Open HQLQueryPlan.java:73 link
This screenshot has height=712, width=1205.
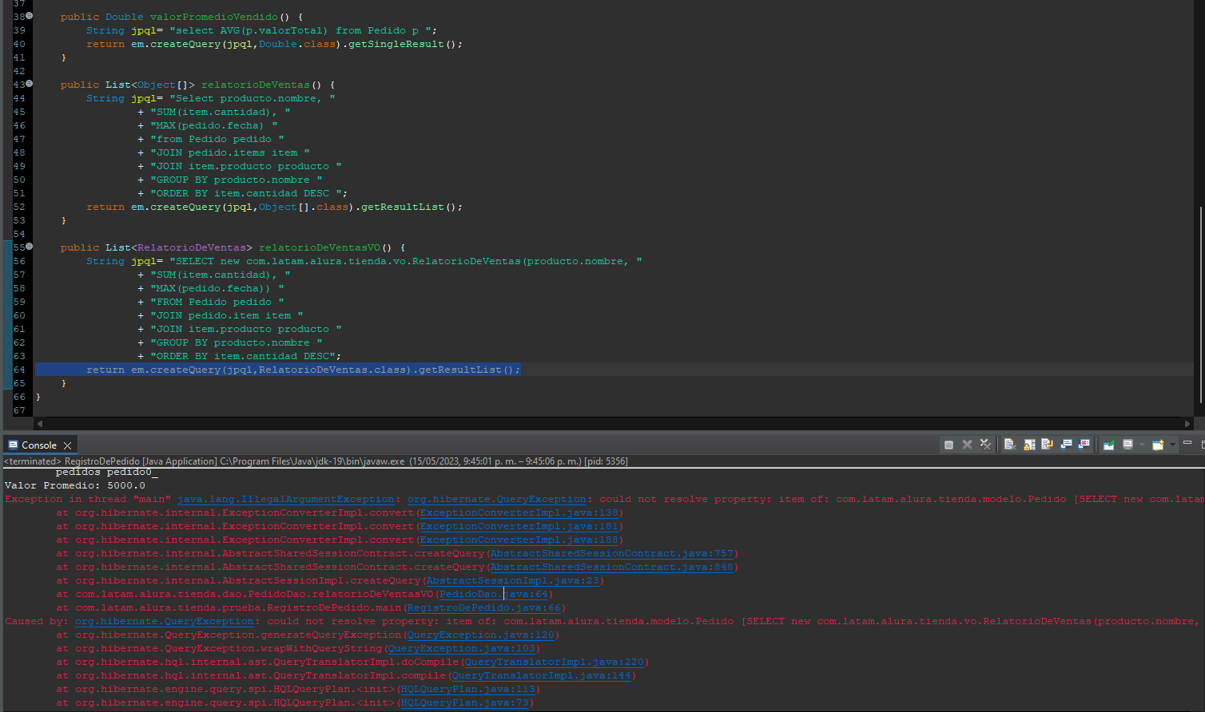coord(465,702)
